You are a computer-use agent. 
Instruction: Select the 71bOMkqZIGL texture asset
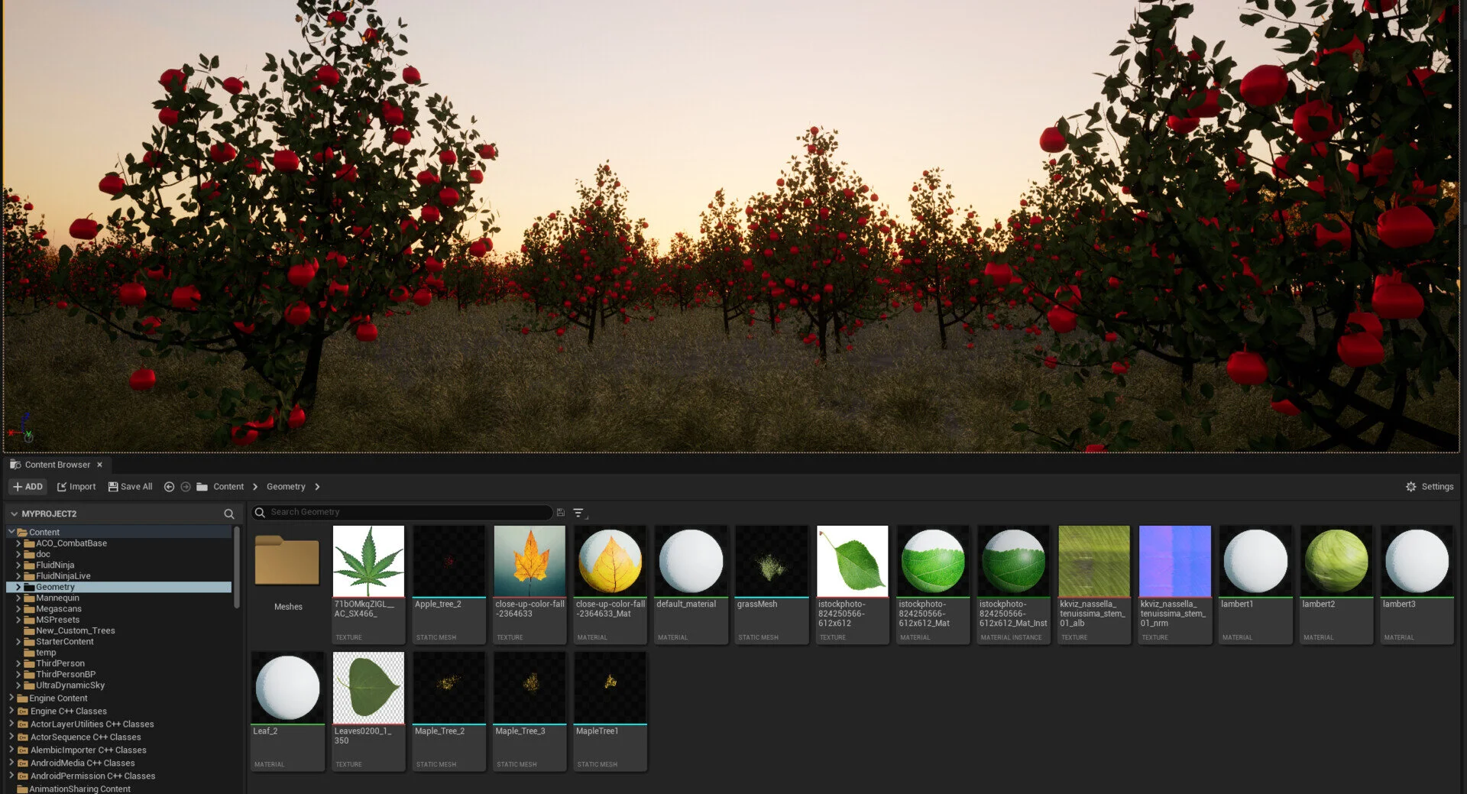368,584
